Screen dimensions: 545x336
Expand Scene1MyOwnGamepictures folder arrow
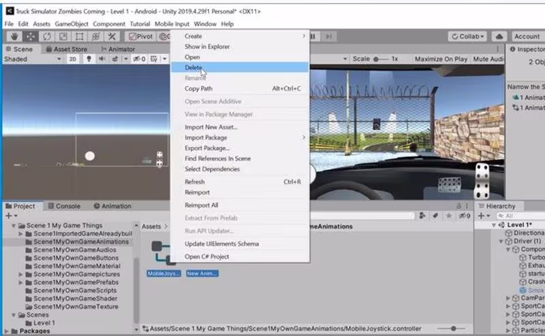coord(21,274)
